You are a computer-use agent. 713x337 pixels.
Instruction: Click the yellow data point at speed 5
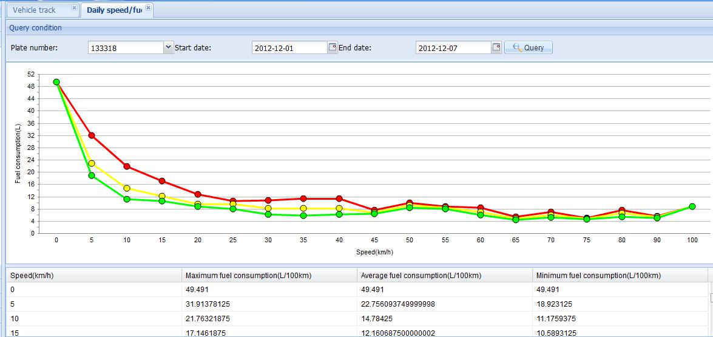[92, 163]
